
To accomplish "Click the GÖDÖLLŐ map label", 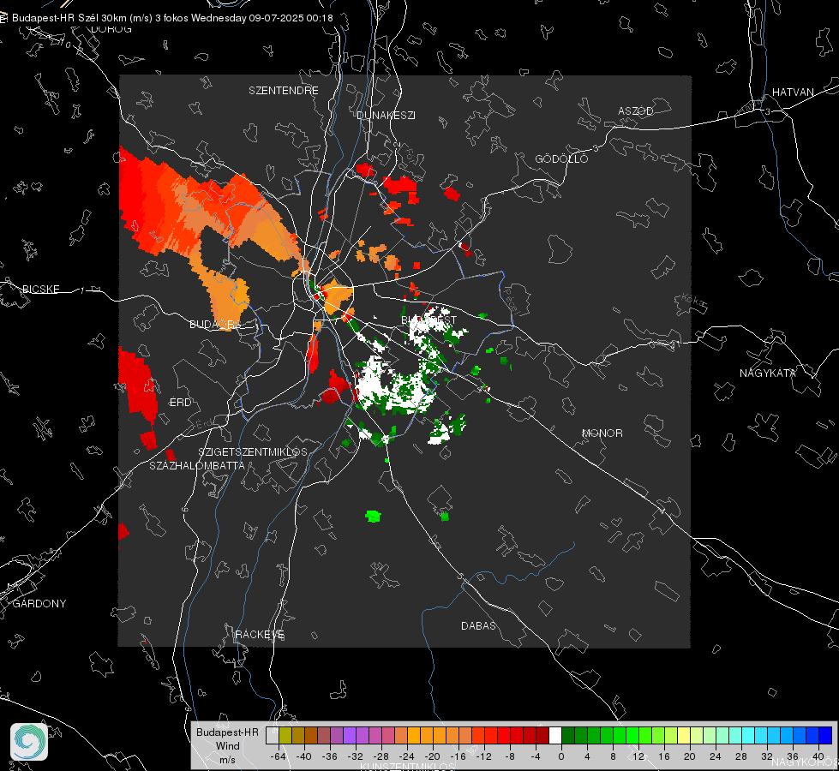I will point(561,158).
